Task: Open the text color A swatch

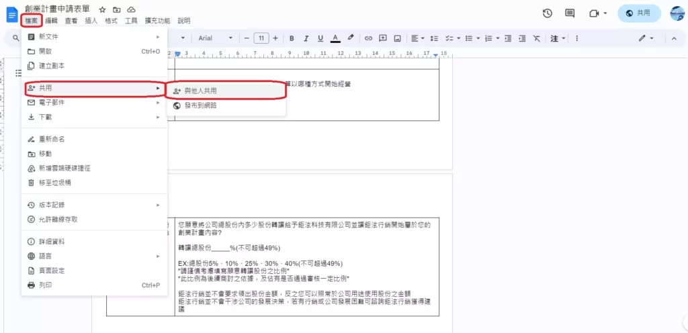Action: [335, 38]
